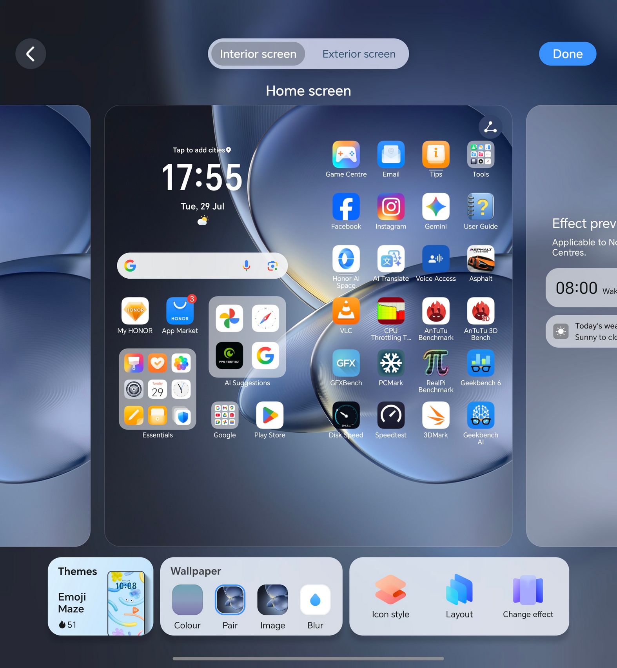Viewport: 617px width, 668px height.
Task: Open the Voice Access app
Action: (x=436, y=259)
